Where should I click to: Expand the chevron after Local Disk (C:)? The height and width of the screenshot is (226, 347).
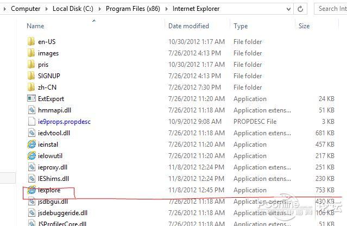[100, 9]
